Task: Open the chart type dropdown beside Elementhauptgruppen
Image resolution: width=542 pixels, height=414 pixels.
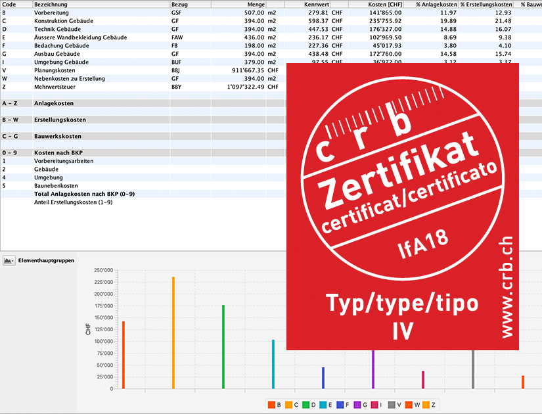Action: 9,260
